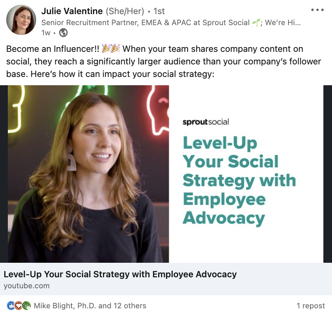The width and height of the screenshot is (332, 315).
Task: Click the '(She/Her)' pronouns label
Action: point(125,11)
